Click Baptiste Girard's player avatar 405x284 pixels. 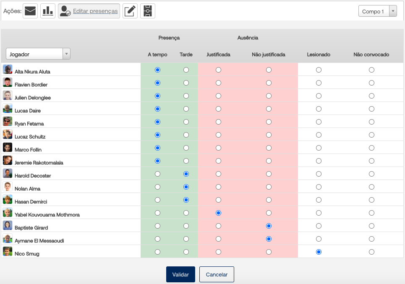pos(8,226)
